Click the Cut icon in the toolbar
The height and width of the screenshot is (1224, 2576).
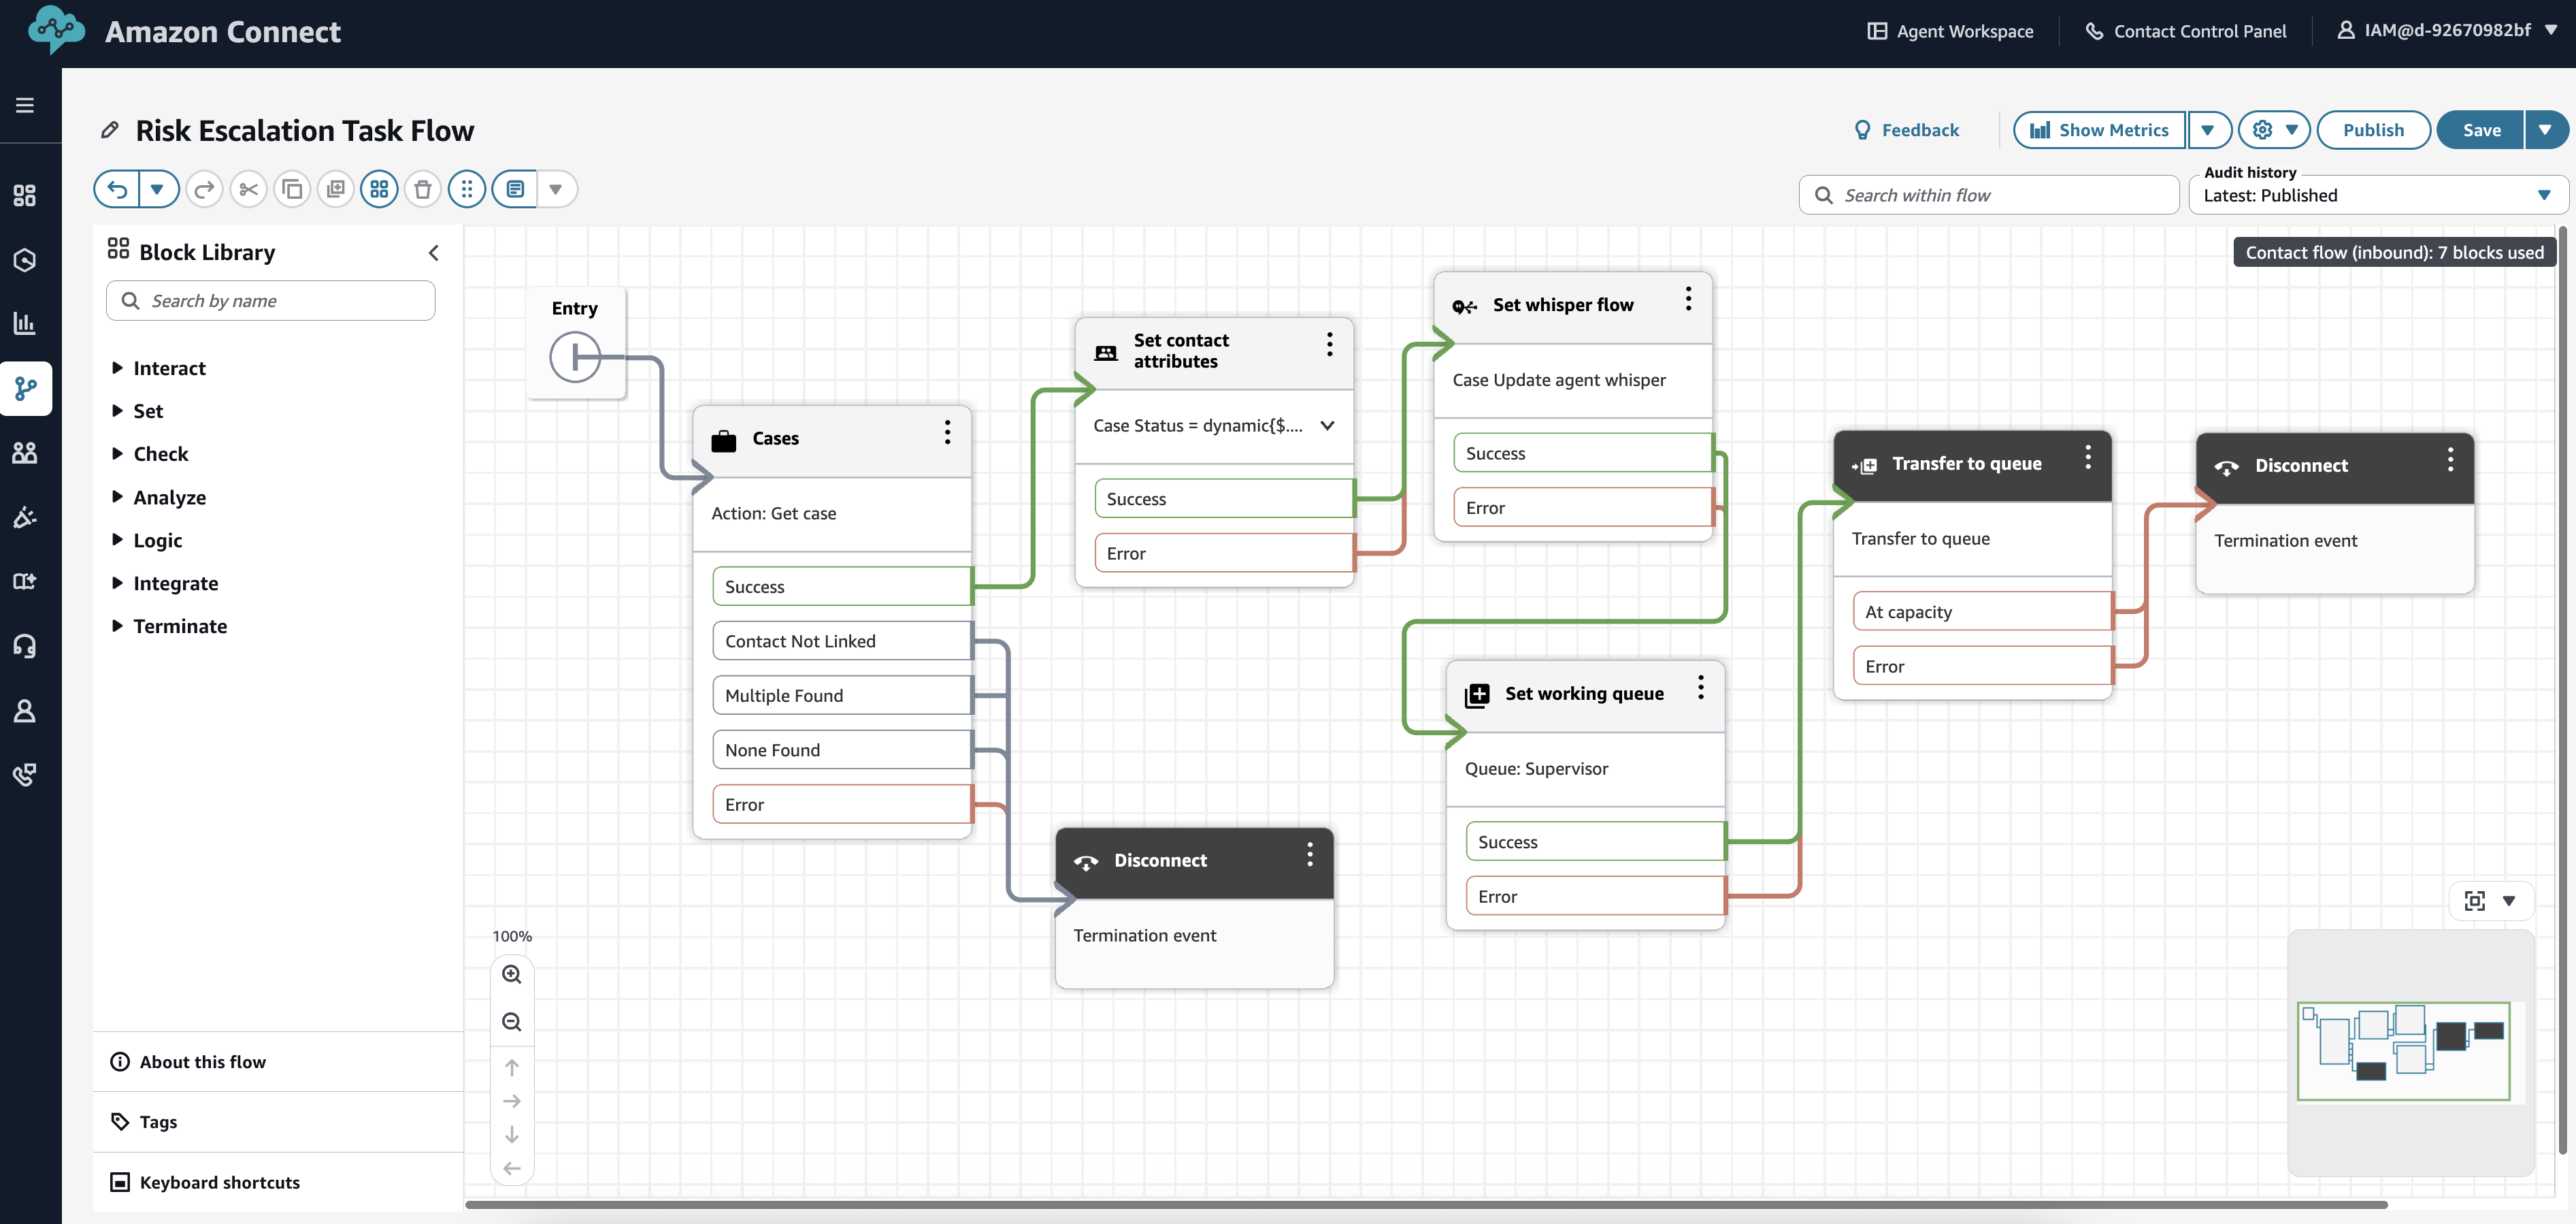(248, 188)
